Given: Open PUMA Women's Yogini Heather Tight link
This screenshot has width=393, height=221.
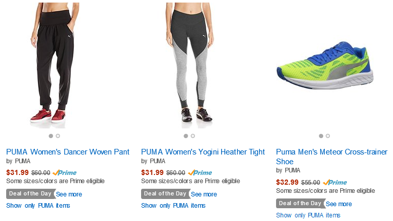Looking at the screenshot, I should coord(203,152).
